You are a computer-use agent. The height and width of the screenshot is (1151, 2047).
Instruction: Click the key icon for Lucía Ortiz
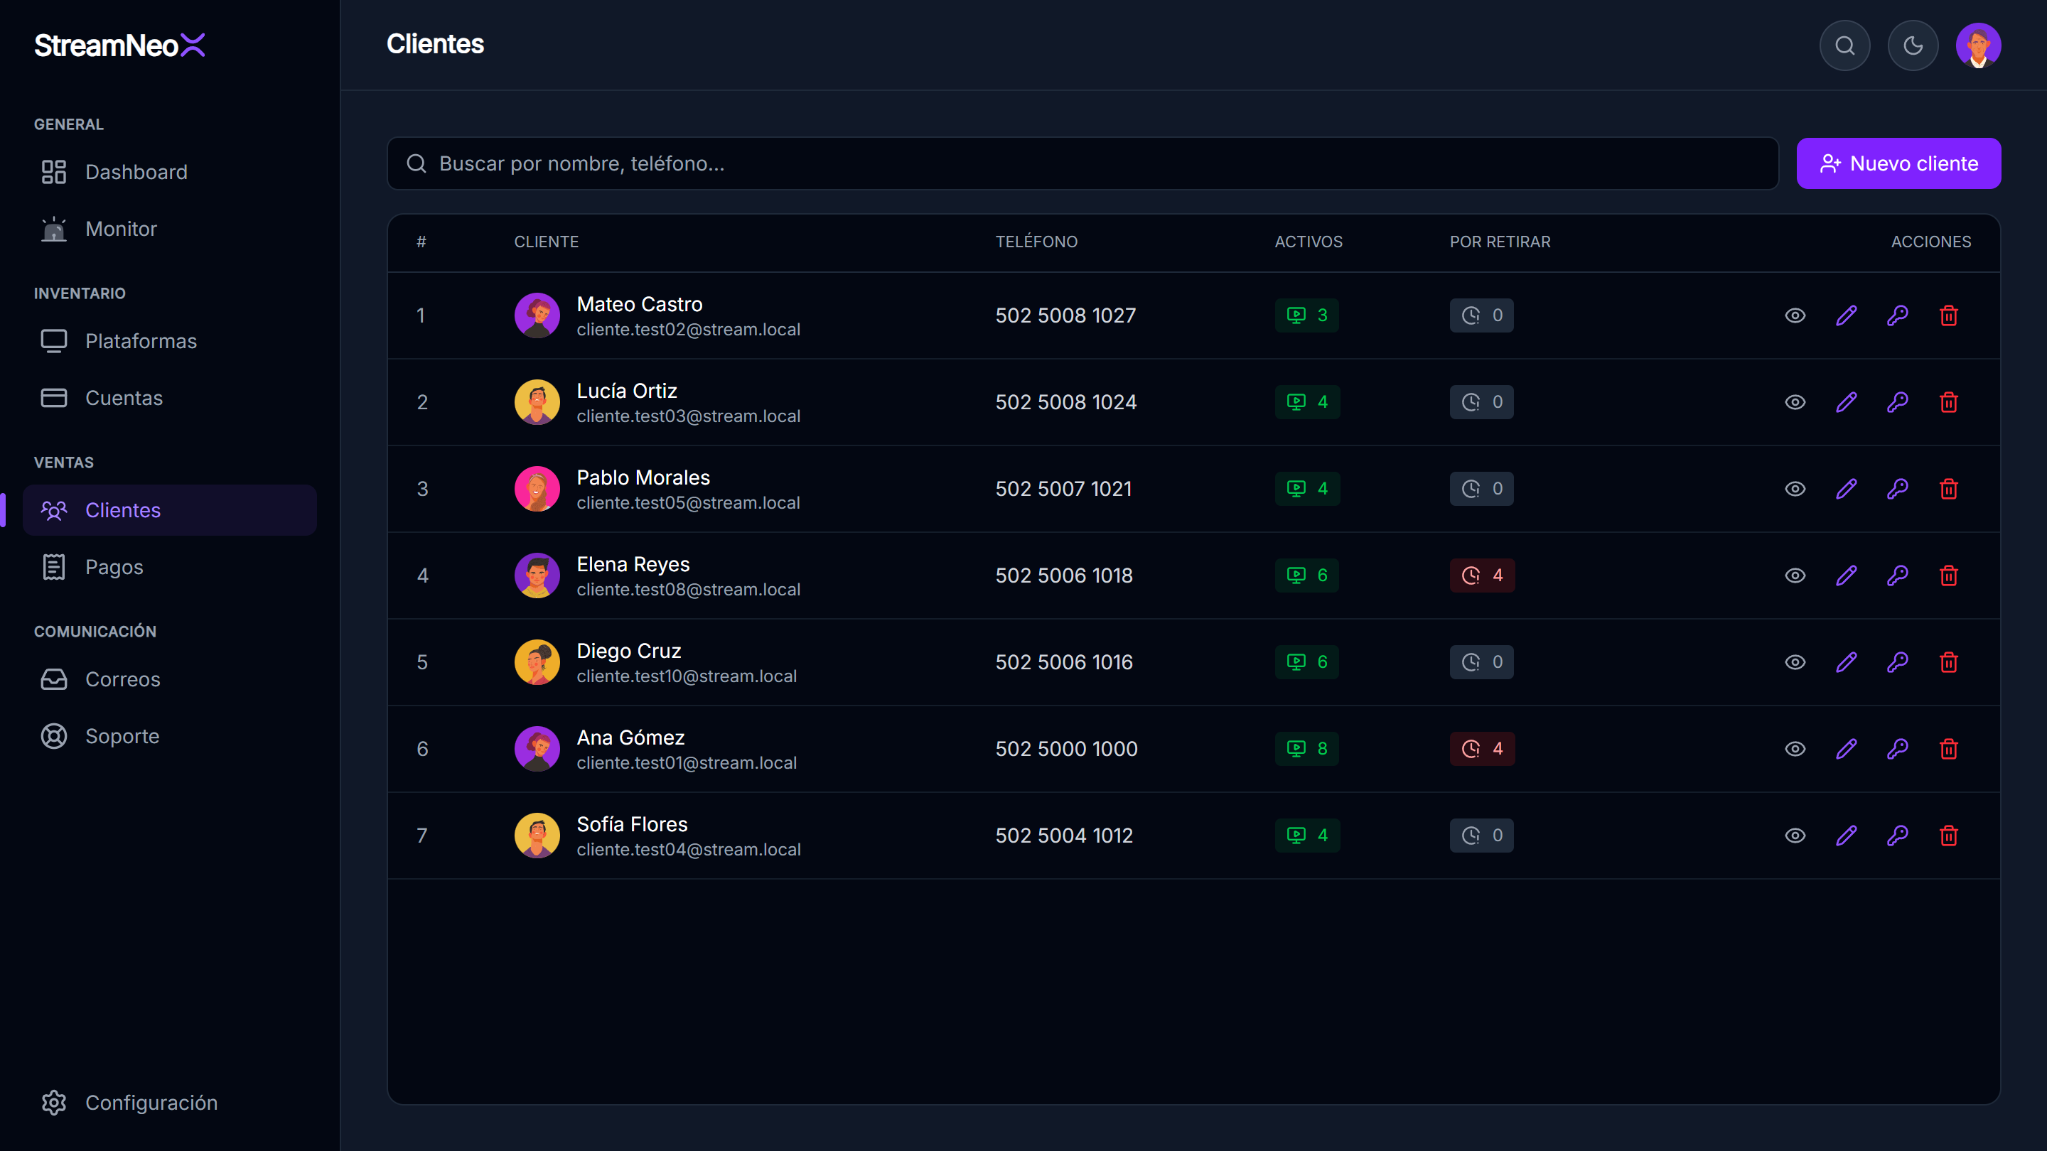click(x=1898, y=402)
